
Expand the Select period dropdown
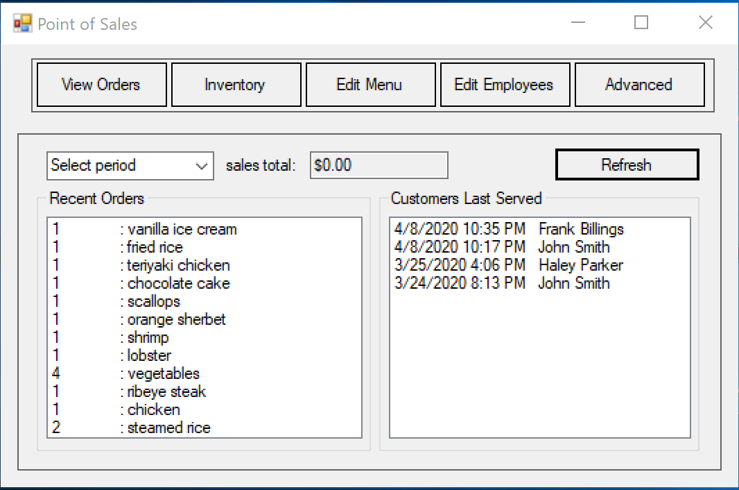(130, 166)
